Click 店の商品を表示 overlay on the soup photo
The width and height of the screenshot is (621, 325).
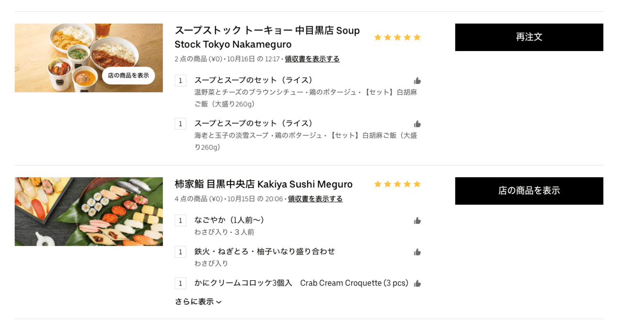[129, 76]
